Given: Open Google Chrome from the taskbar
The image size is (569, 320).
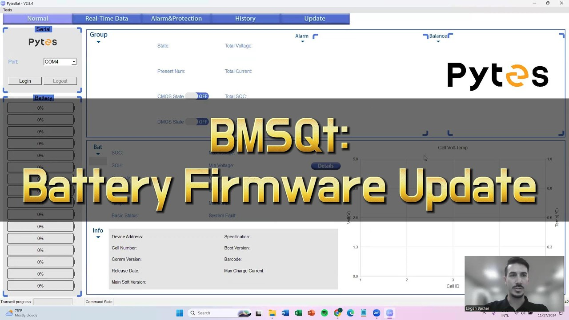Looking at the screenshot, I should tap(337, 313).
